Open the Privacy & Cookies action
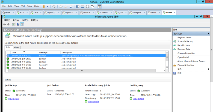213x112 pixels. pos(185,65)
